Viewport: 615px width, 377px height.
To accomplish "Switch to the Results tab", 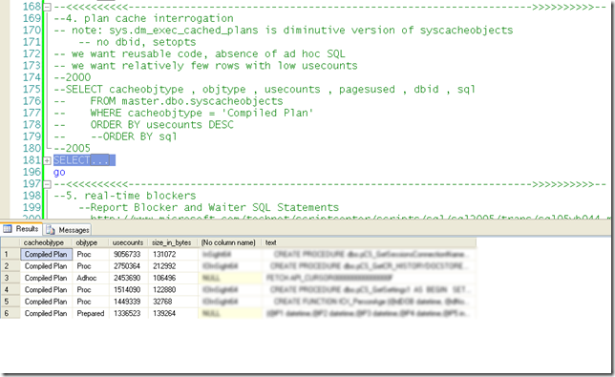I will pyautogui.click(x=21, y=229).
